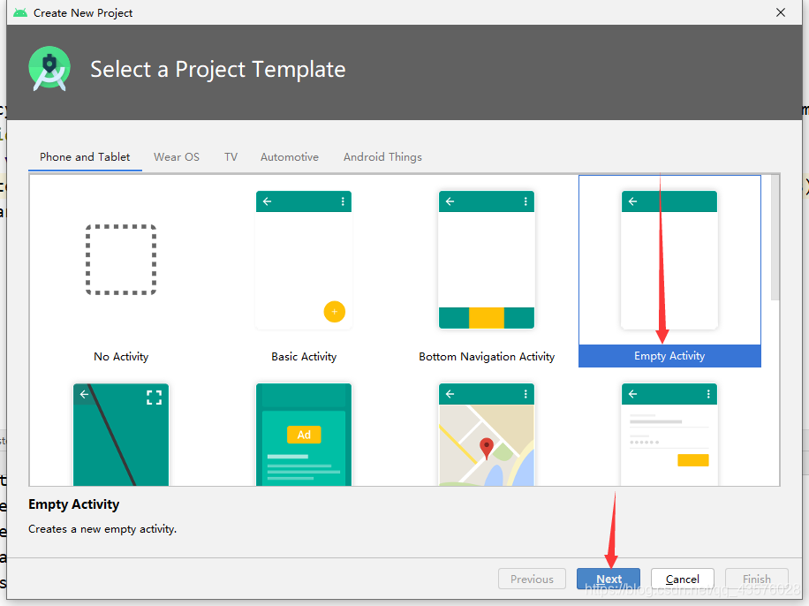
Task: Click the back arrow in Maps template preview
Action: (x=450, y=394)
